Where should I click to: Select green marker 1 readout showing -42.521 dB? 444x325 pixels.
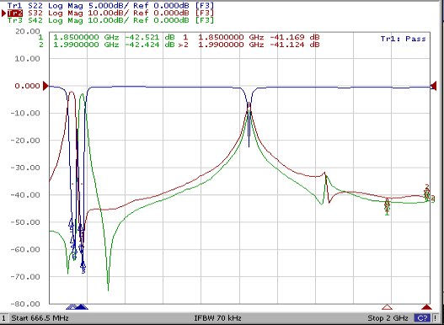click(106, 37)
